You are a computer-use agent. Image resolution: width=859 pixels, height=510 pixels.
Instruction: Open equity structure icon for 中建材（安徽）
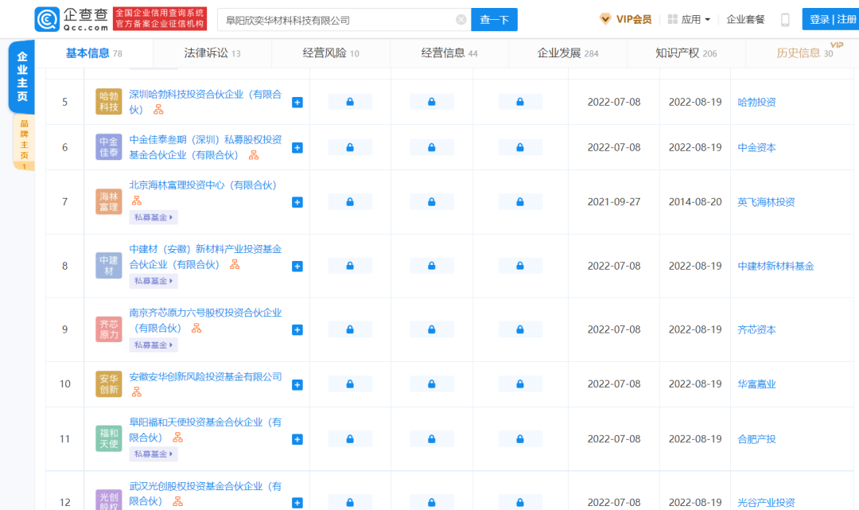pyautogui.click(x=235, y=265)
